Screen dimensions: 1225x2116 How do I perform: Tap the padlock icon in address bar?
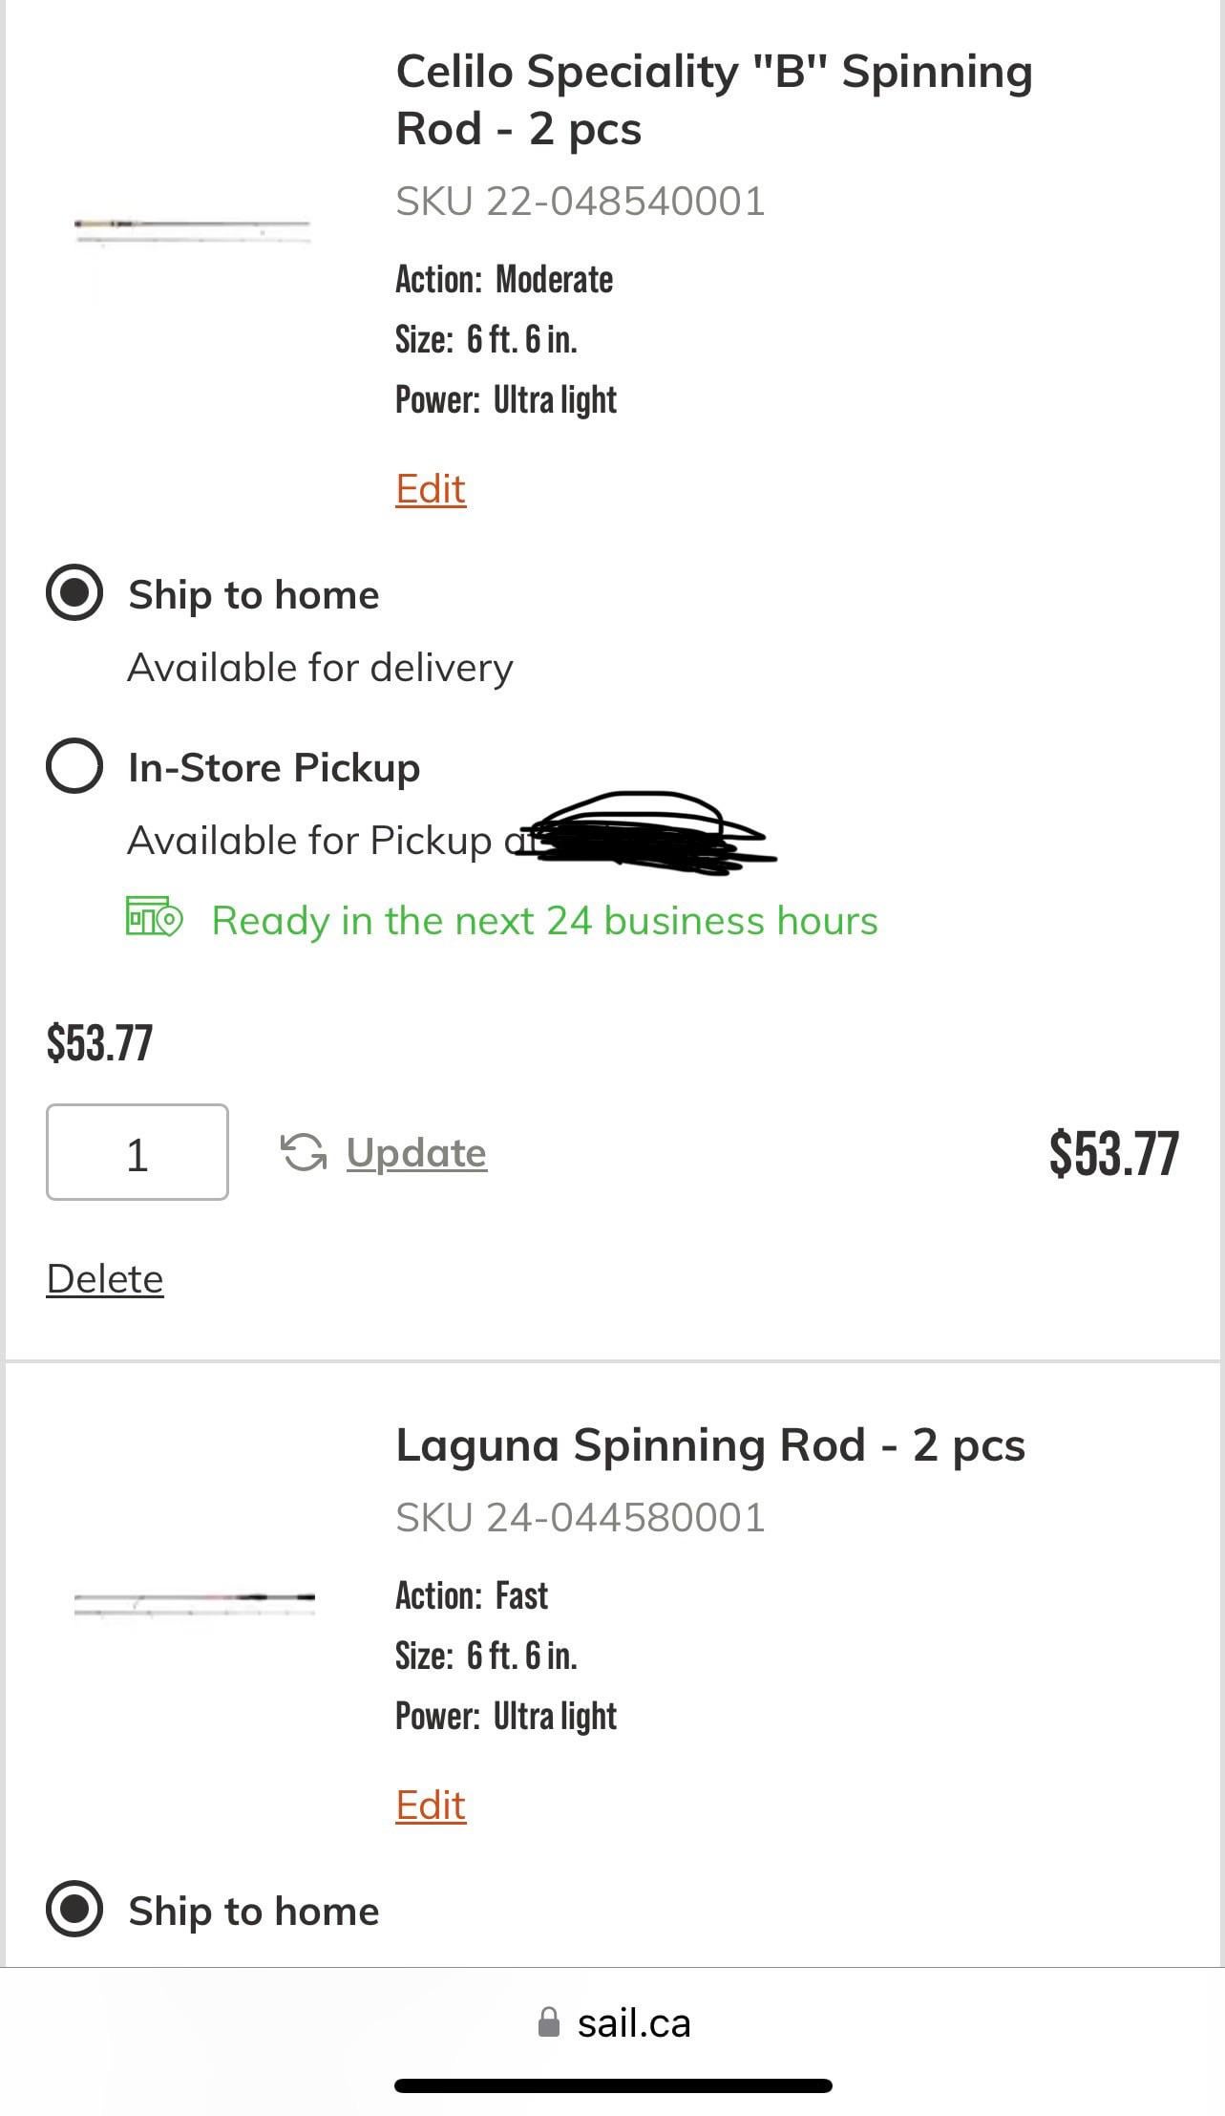(549, 2021)
